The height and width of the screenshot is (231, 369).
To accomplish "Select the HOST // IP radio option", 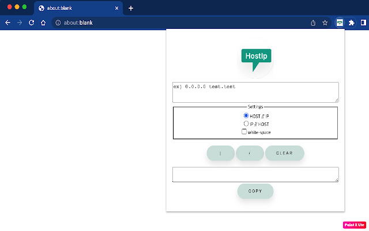I will point(246,115).
